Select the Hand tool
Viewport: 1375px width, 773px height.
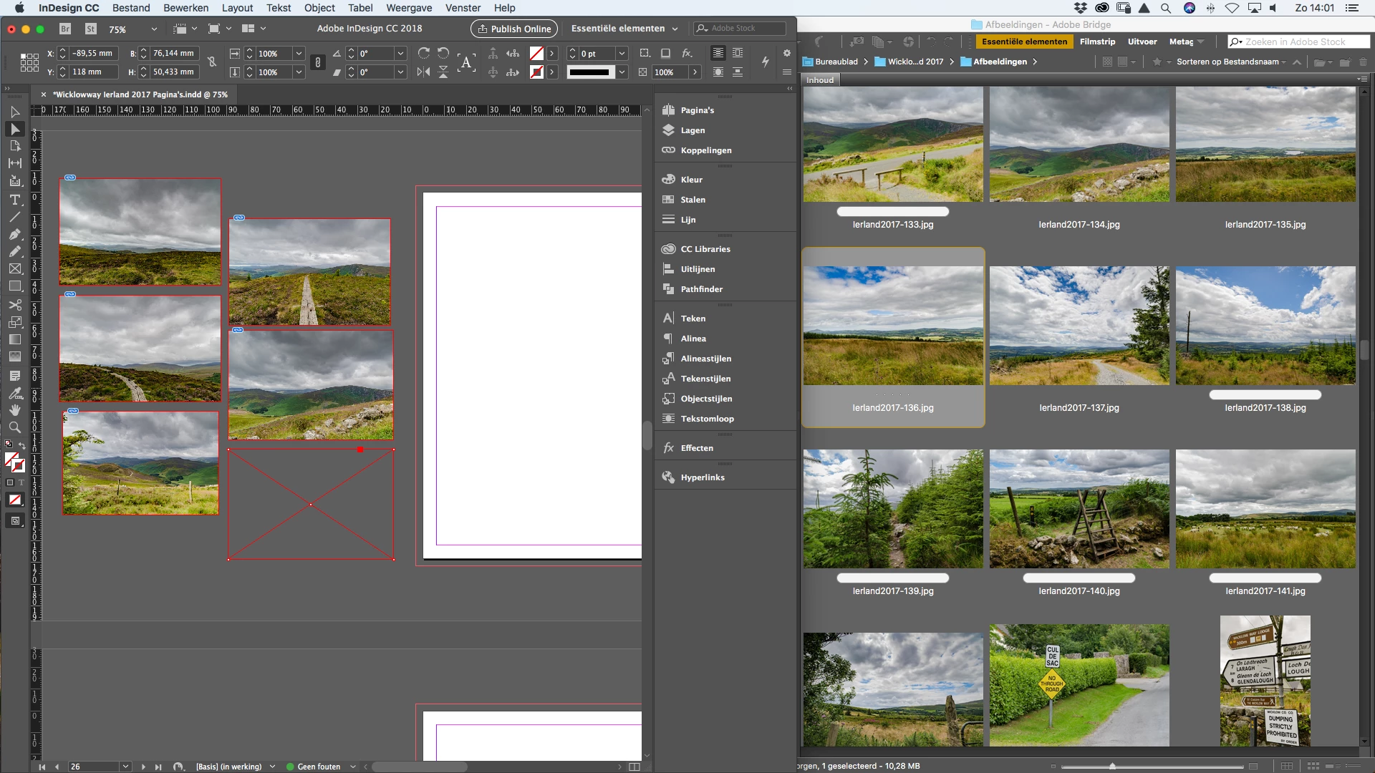point(14,410)
